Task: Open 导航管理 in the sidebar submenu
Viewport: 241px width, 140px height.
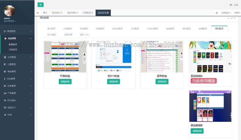Action: [x=13, y=50]
